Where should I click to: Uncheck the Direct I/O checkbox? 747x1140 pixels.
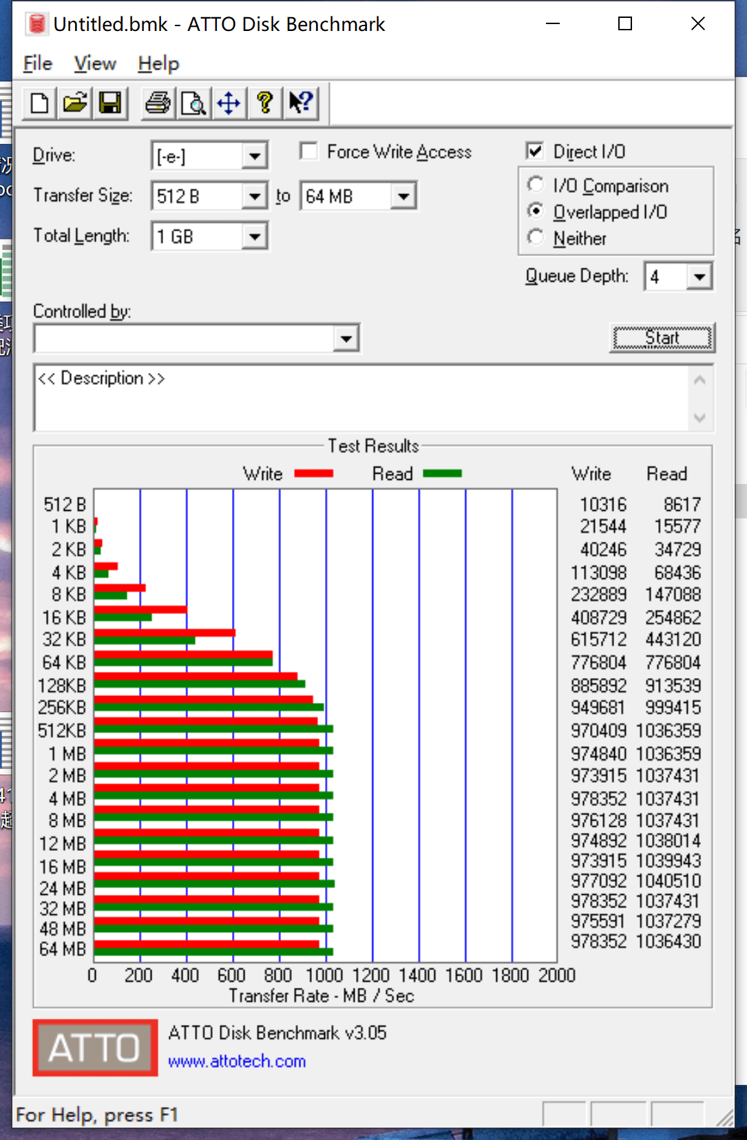535,151
